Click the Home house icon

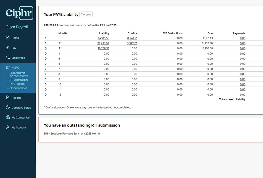click(x=8, y=38)
